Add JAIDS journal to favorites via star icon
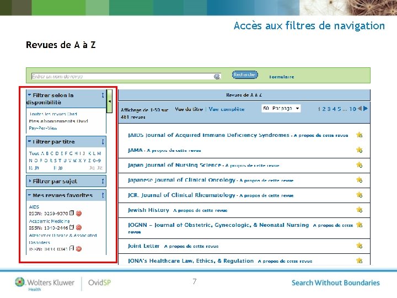The height and width of the screenshot is (298, 397). click(360, 135)
